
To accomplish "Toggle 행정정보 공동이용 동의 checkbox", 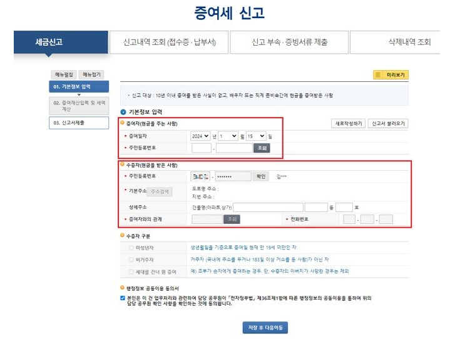I will point(123,298).
